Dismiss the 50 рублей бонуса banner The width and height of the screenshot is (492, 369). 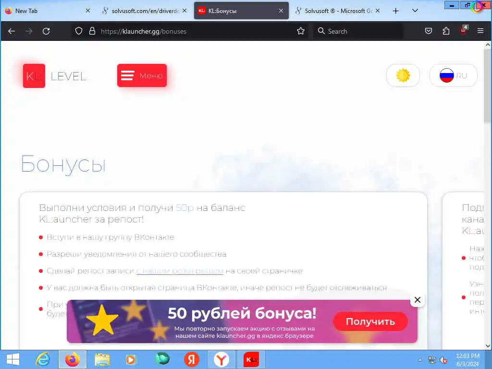tap(418, 300)
